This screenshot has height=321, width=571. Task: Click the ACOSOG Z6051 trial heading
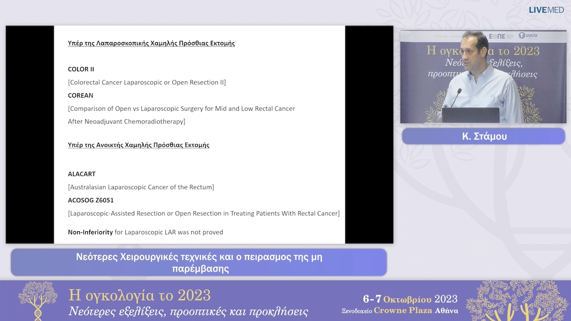pyautogui.click(x=90, y=200)
